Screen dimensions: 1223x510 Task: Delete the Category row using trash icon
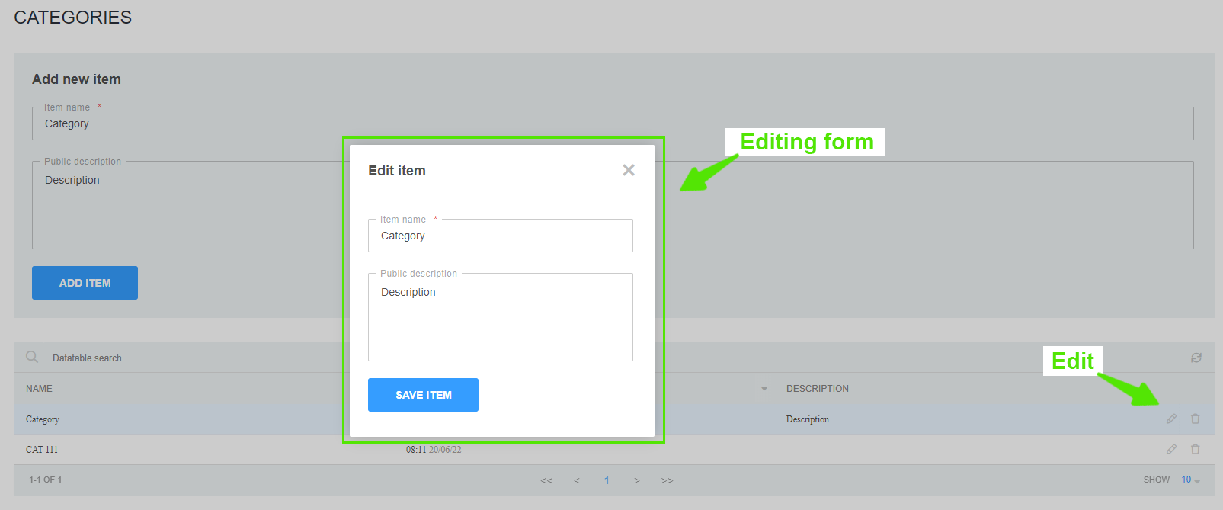click(1195, 419)
